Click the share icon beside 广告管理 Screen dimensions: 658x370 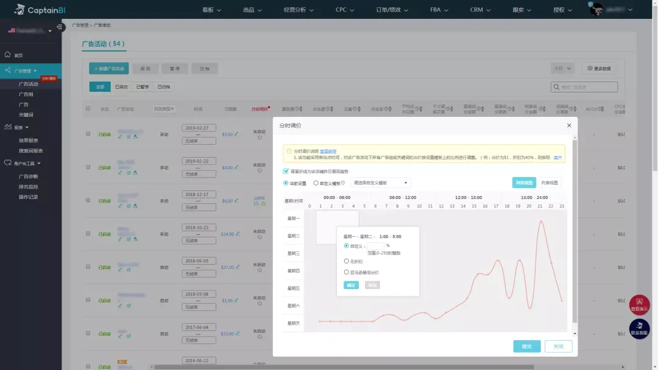point(7,71)
